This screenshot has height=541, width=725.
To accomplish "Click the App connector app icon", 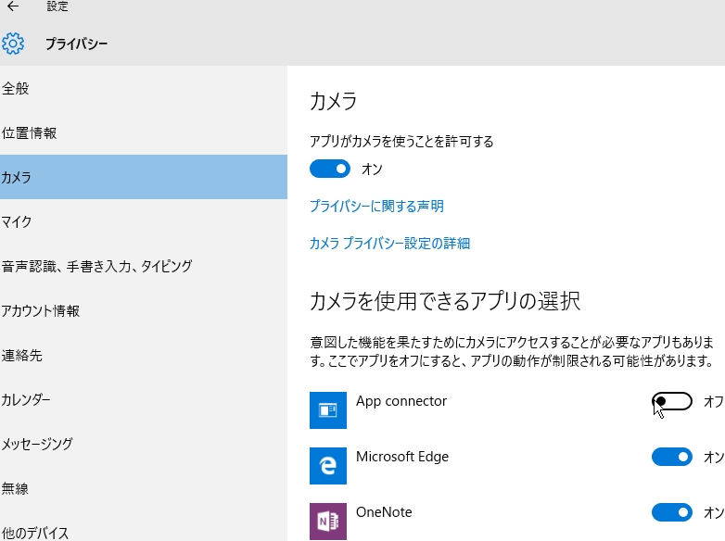I will [x=328, y=410].
